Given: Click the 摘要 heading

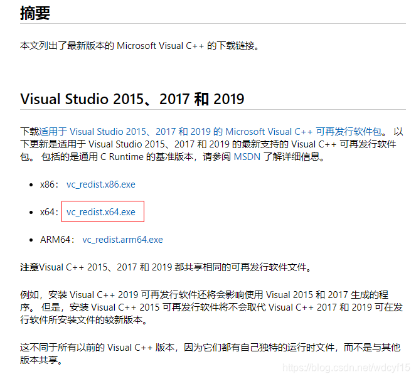Looking at the screenshot, I should [35, 13].
